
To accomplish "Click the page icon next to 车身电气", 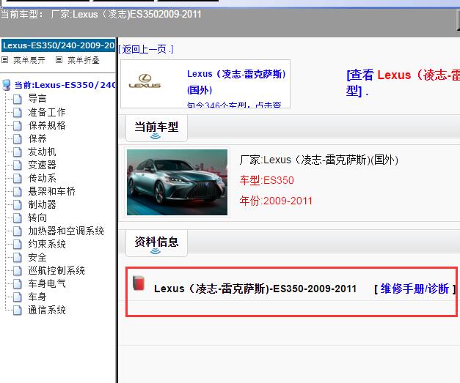I will point(18,283).
